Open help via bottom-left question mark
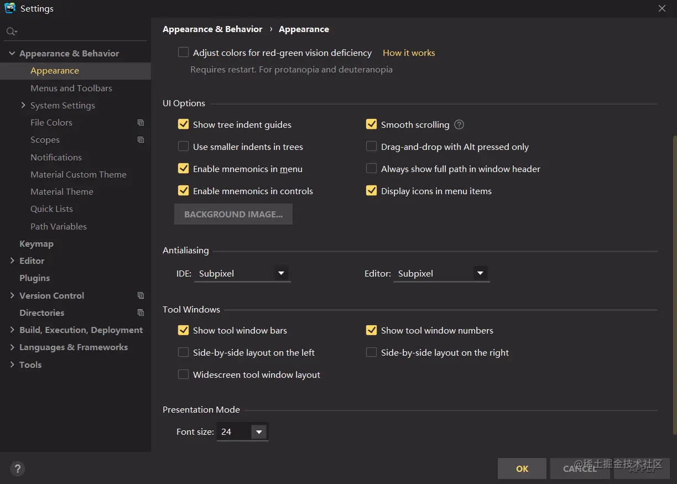This screenshot has width=677, height=484. pyautogui.click(x=17, y=469)
